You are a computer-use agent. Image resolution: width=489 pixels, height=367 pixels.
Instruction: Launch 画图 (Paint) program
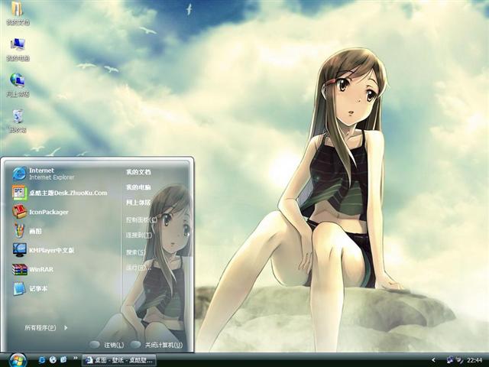[34, 231]
